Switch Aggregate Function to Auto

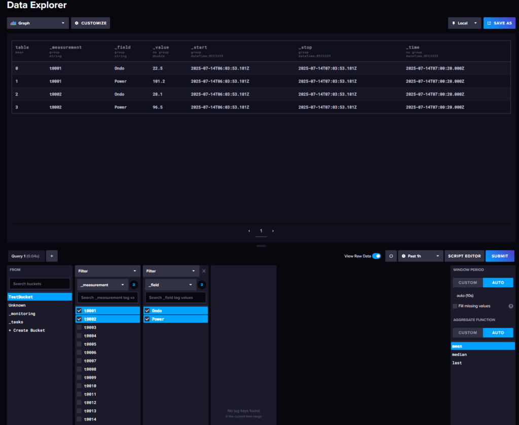point(498,332)
